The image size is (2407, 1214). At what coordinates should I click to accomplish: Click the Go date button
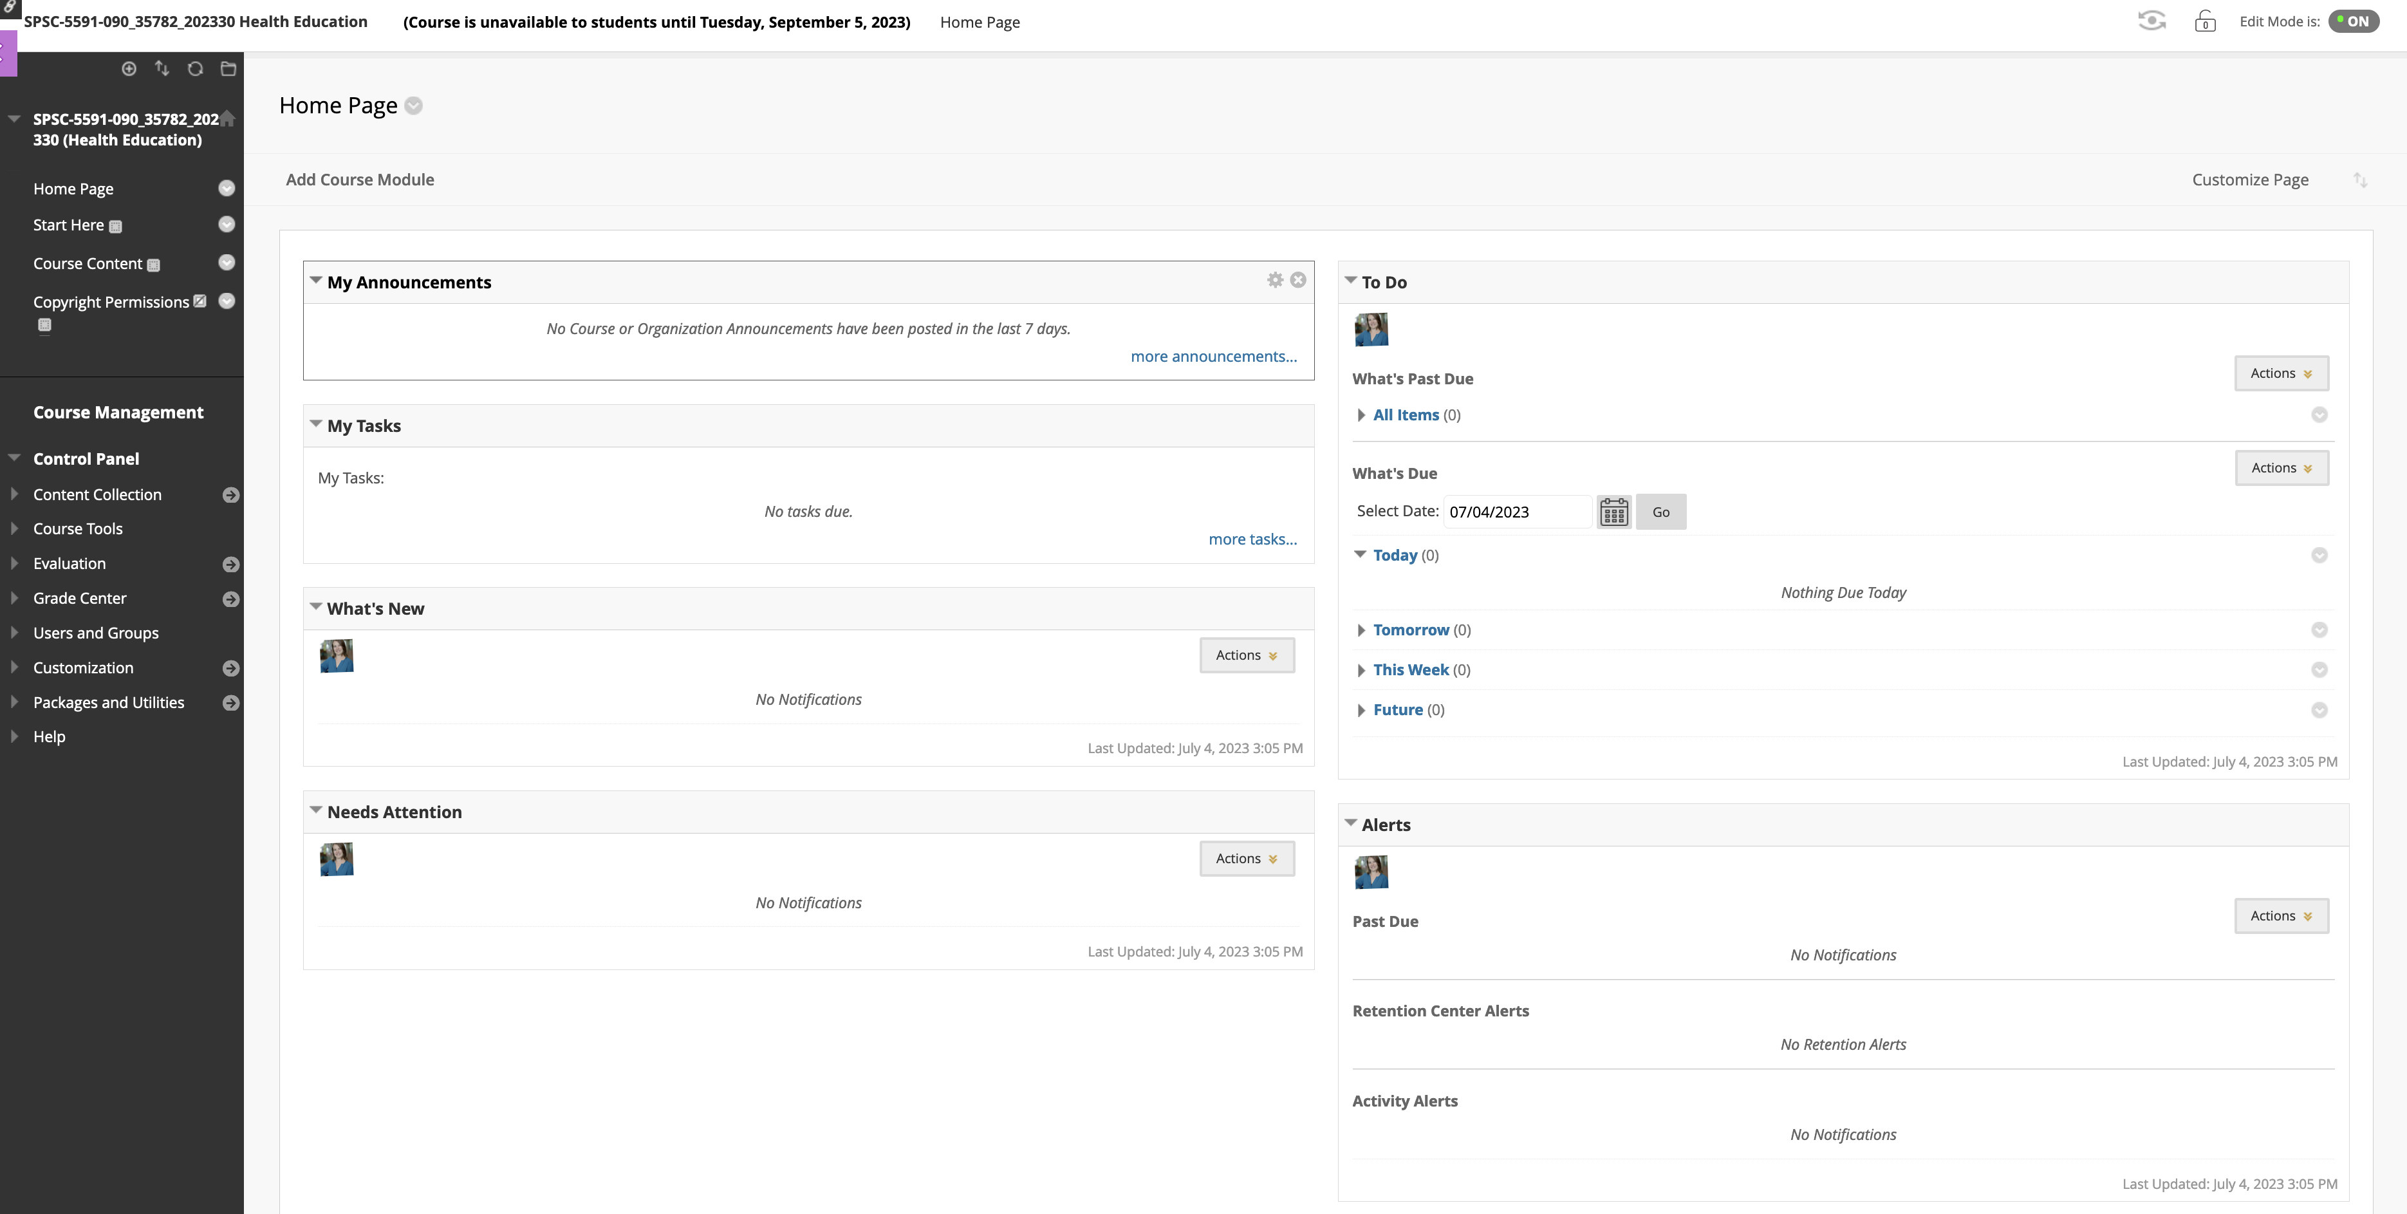(1660, 512)
